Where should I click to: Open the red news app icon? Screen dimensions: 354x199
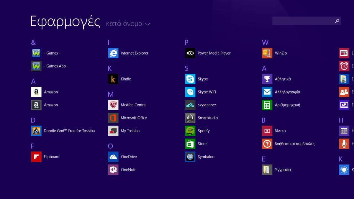[344, 53]
